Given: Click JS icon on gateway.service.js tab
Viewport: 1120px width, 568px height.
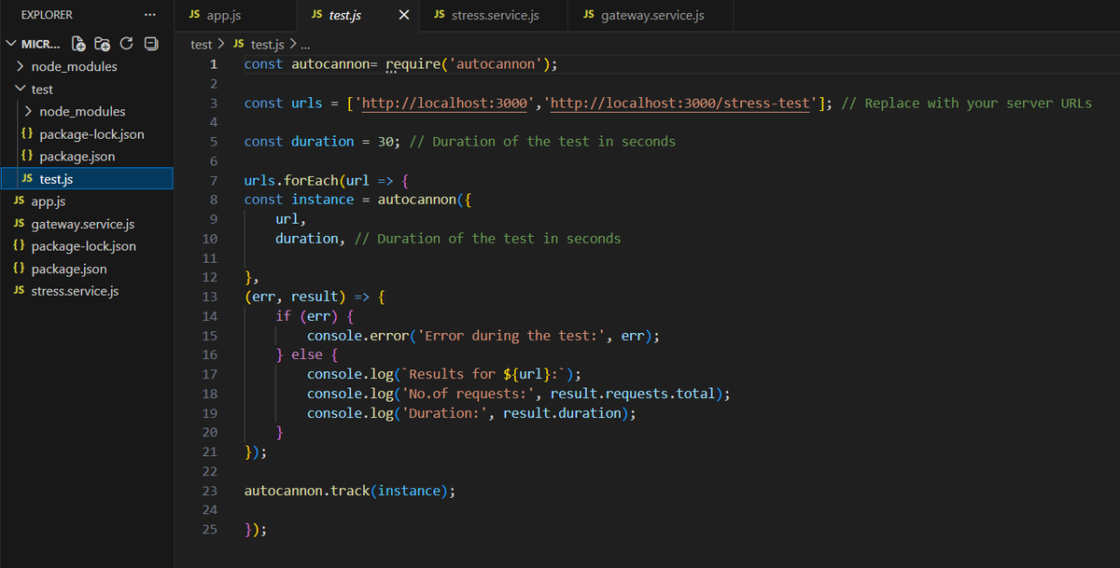Looking at the screenshot, I should click(588, 15).
